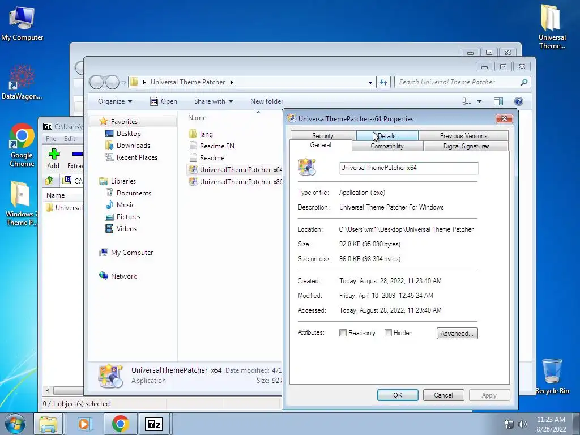The image size is (580, 435).
Task: Open the My Computer desktop icon
Action: click(x=22, y=23)
